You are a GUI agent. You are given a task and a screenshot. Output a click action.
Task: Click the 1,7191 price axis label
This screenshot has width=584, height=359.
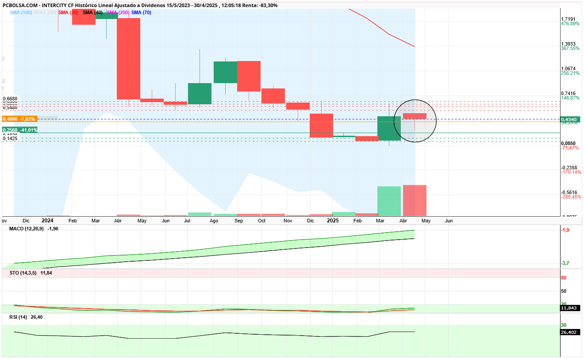(568, 19)
